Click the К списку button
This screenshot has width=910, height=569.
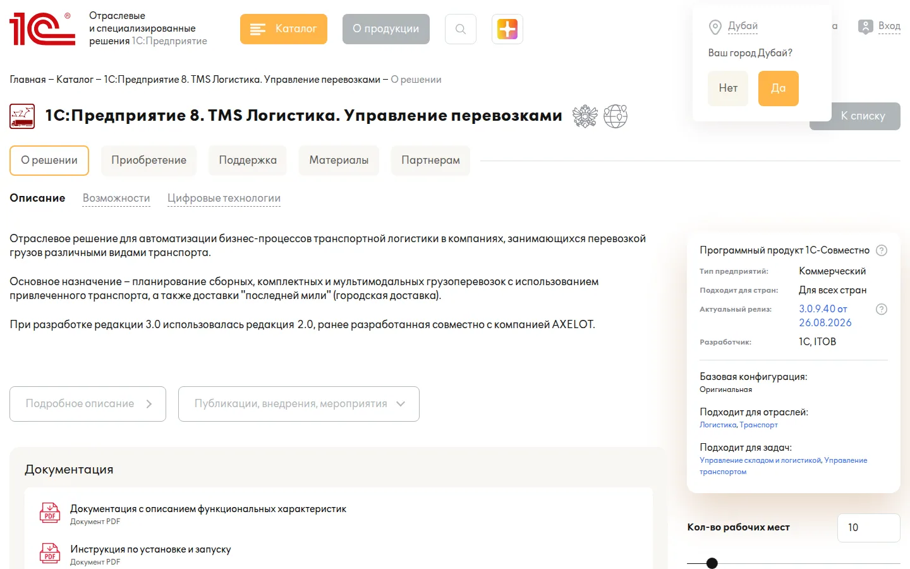point(863,116)
